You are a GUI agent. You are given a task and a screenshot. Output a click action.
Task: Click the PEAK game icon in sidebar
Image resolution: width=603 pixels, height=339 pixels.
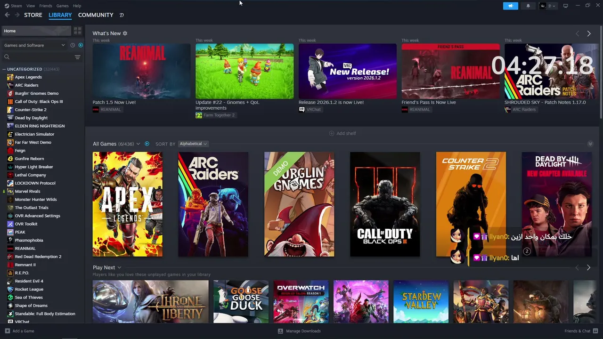click(x=10, y=232)
